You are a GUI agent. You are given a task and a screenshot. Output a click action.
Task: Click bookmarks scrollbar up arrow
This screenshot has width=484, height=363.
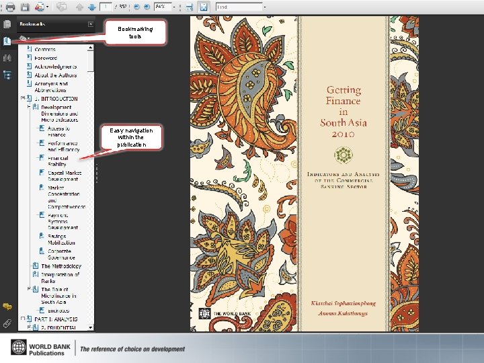[91, 48]
